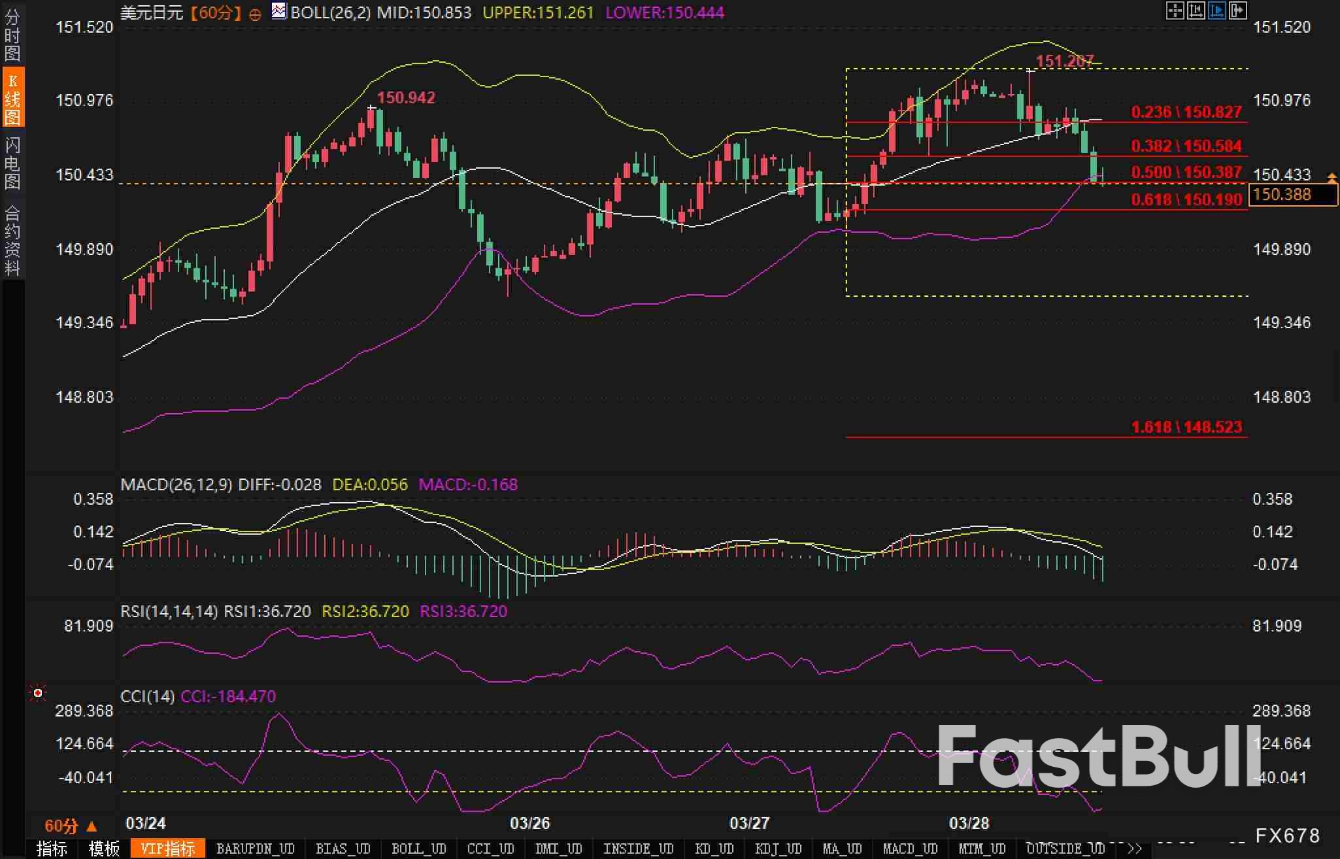This screenshot has width=1340, height=859.
Task: Click the red alert marker beside CCI panel
Action: tap(38, 693)
